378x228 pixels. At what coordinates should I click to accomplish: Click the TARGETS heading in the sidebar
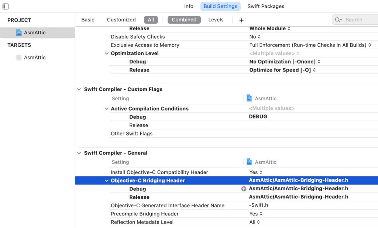(19, 45)
